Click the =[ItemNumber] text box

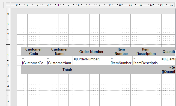point(121,61)
